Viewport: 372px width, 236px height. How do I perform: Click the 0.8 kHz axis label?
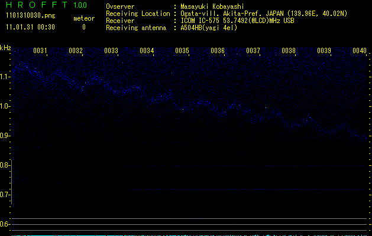pyautogui.click(x=5, y=165)
